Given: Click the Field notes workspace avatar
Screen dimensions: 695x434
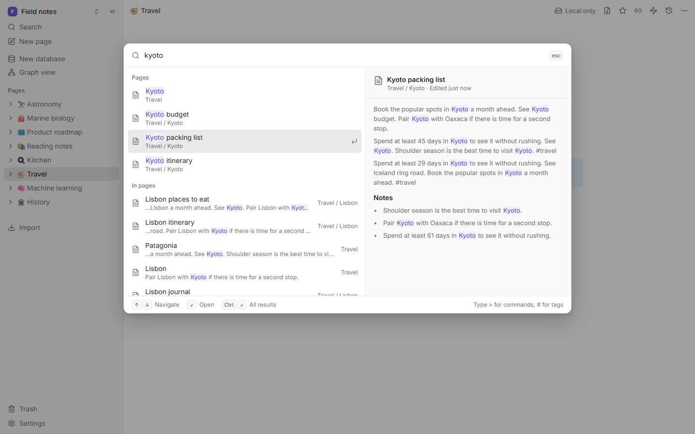Looking at the screenshot, I should click(13, 12).
